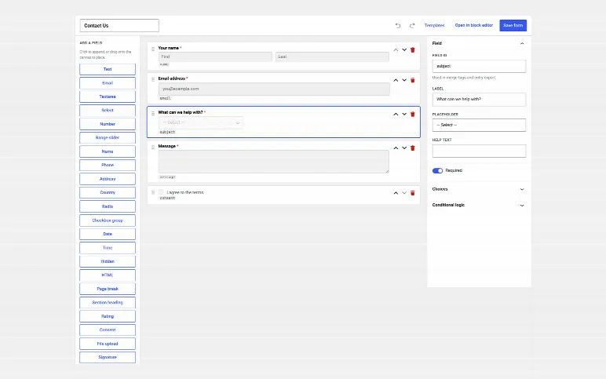Image resolution: width=606 pixels, height=379 pixels.
Task: Add a Name field
Action: [x=108, y=151]
